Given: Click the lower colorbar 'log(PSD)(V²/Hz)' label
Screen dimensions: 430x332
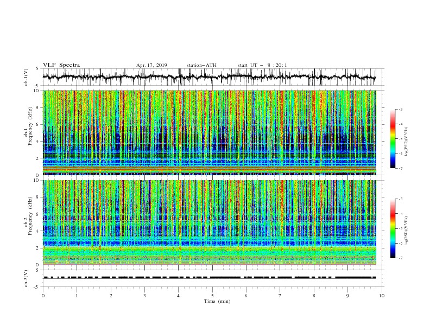Looking at the screenshot, I should (407, 231).
